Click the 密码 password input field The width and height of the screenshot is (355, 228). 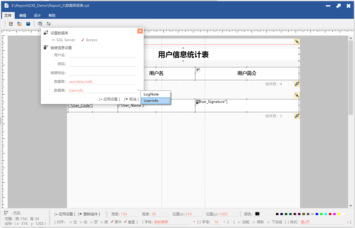point(103,64)
